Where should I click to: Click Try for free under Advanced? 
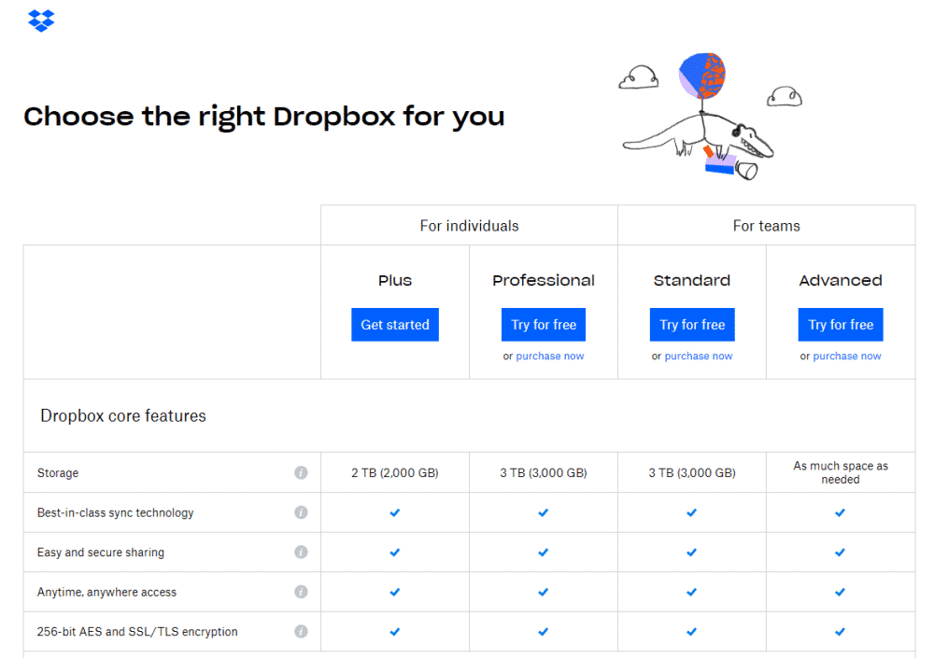coord(841,325)
